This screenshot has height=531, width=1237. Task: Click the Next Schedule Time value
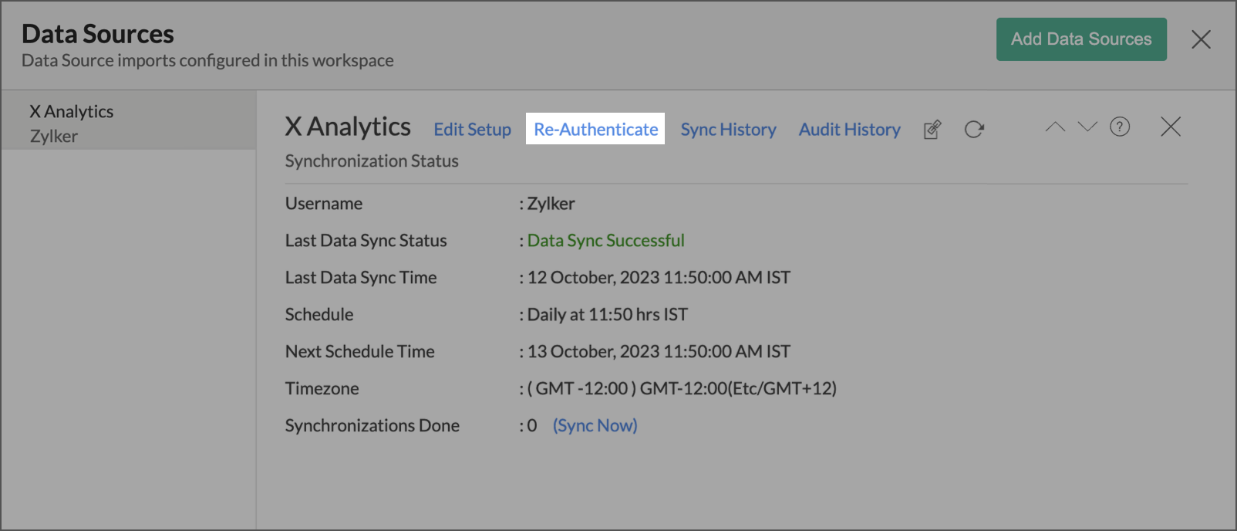(x=659, y=352)
